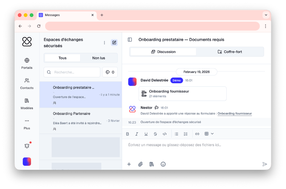Image resolution: width=286 pixels, height=189 pixels.
Task: Open the emoji picker
Action: [x=163, y=164]
